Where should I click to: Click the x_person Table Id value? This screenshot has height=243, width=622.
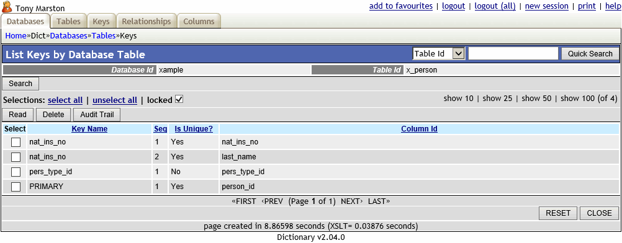(x=421, y=70)
